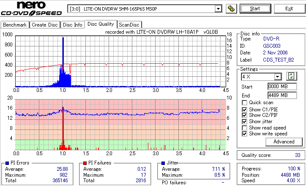306x186 pixels.
Task: Click the drive options tool icon
Action: pos(231,8)
